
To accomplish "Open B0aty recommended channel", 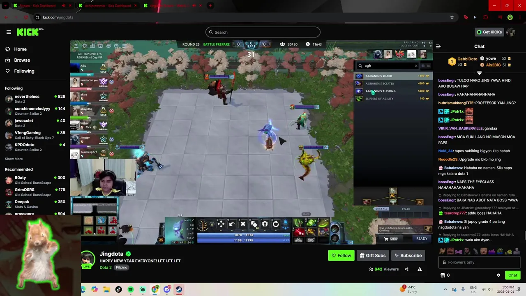I will click(x=35, y=180).
